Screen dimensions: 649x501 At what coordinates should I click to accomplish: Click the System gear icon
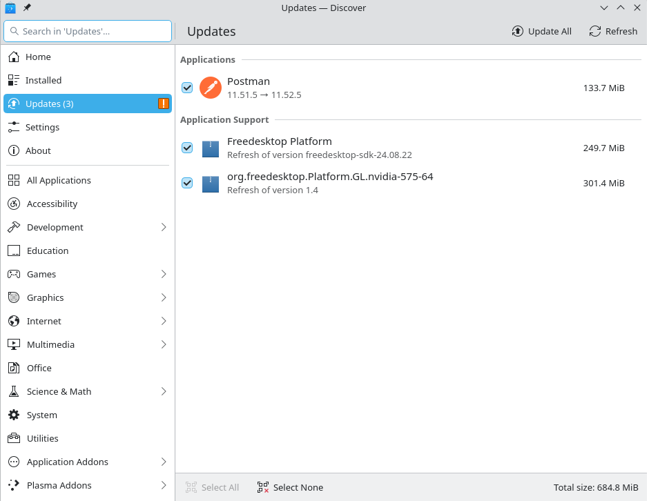coord(14,415)
